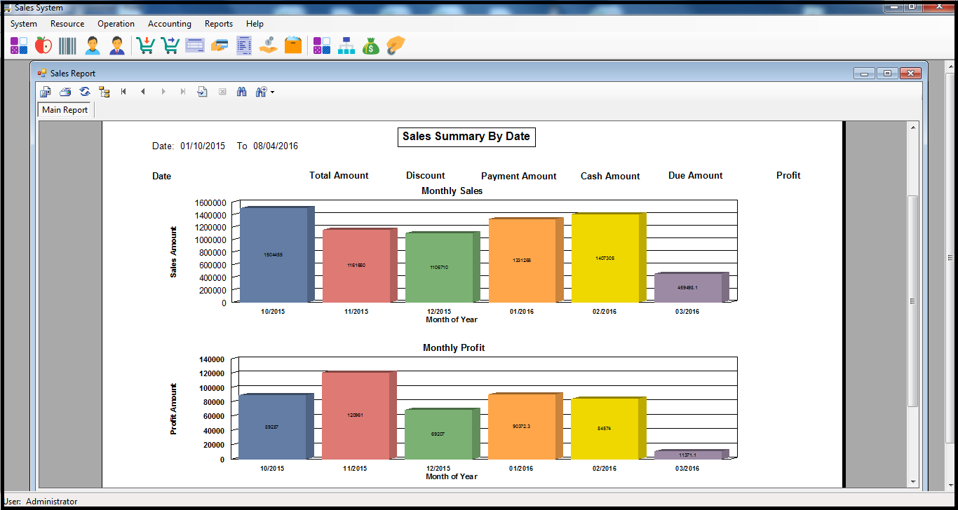
Task: Click the green money bag icon
Action: (x=370, y=46)
